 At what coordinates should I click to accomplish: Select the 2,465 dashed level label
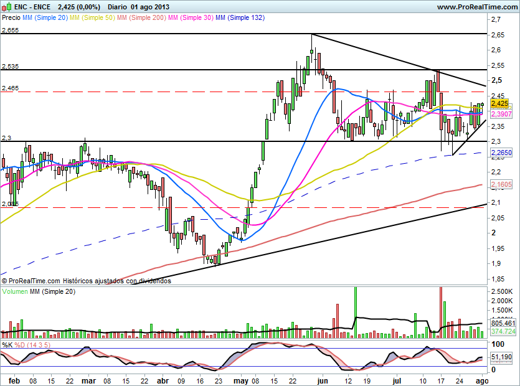pyautogui.click(x=10, y=88)
